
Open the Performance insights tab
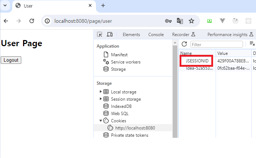(230, 35)
